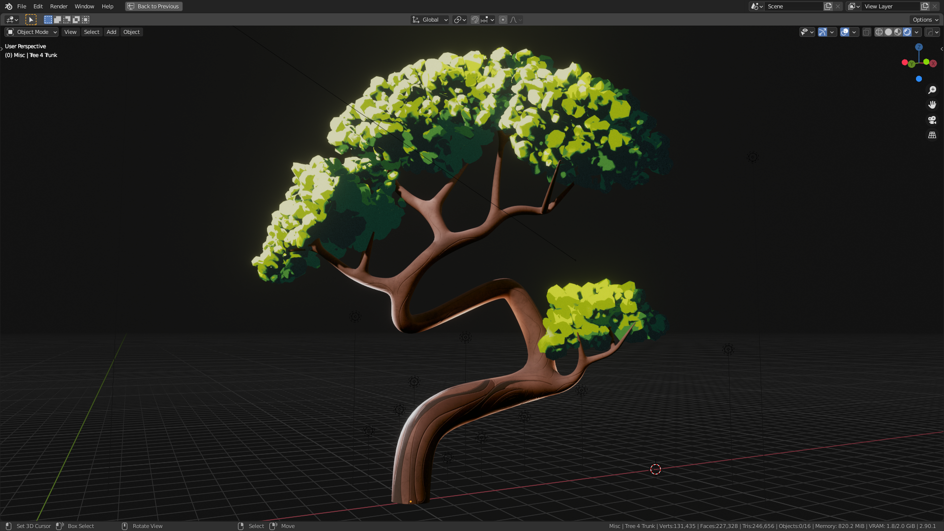Image resolution: width=944 pixels, height=531 pixels.
Task: Select the Box Select tool icon
Action: pos(31,20)
